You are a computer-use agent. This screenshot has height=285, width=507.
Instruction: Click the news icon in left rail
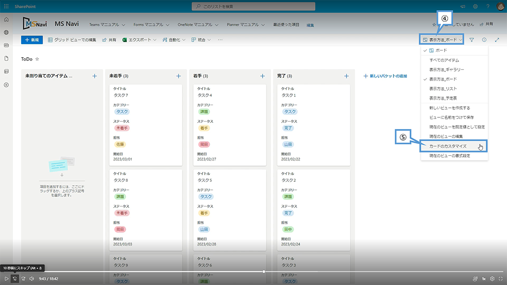pyautogui.click(x=6, y=45)
